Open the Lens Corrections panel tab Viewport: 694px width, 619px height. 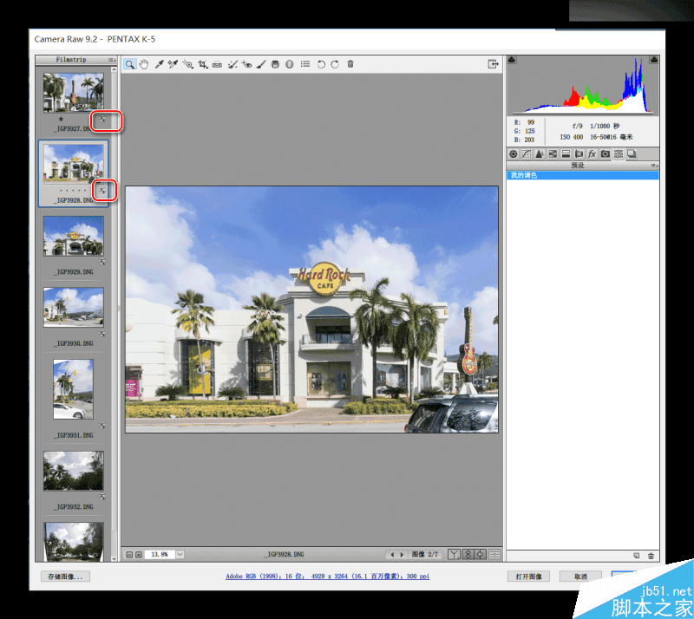tap(579, 154)
